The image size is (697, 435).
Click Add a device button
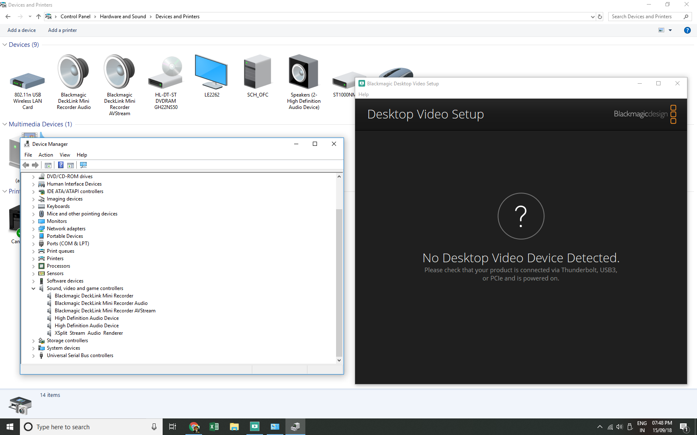pos(22,30)
